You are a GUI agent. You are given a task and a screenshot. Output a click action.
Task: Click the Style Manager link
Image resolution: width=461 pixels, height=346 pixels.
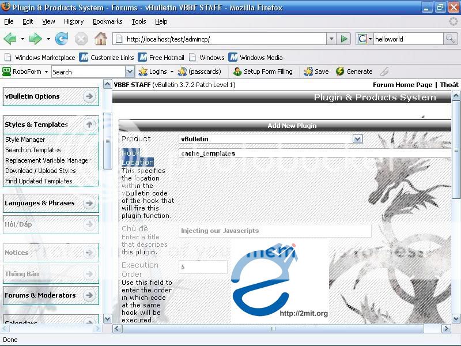(25, 140)
